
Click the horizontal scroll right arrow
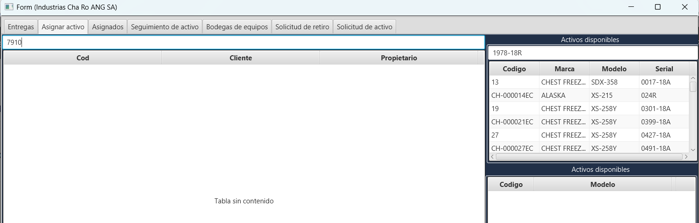[686, 157]
